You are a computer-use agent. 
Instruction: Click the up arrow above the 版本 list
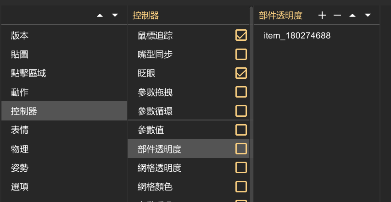pyautogui.click(x=100, y=16)
